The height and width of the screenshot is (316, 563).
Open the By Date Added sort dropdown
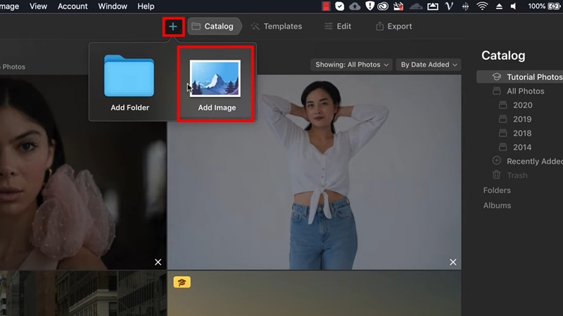click(x=429, y=65)
